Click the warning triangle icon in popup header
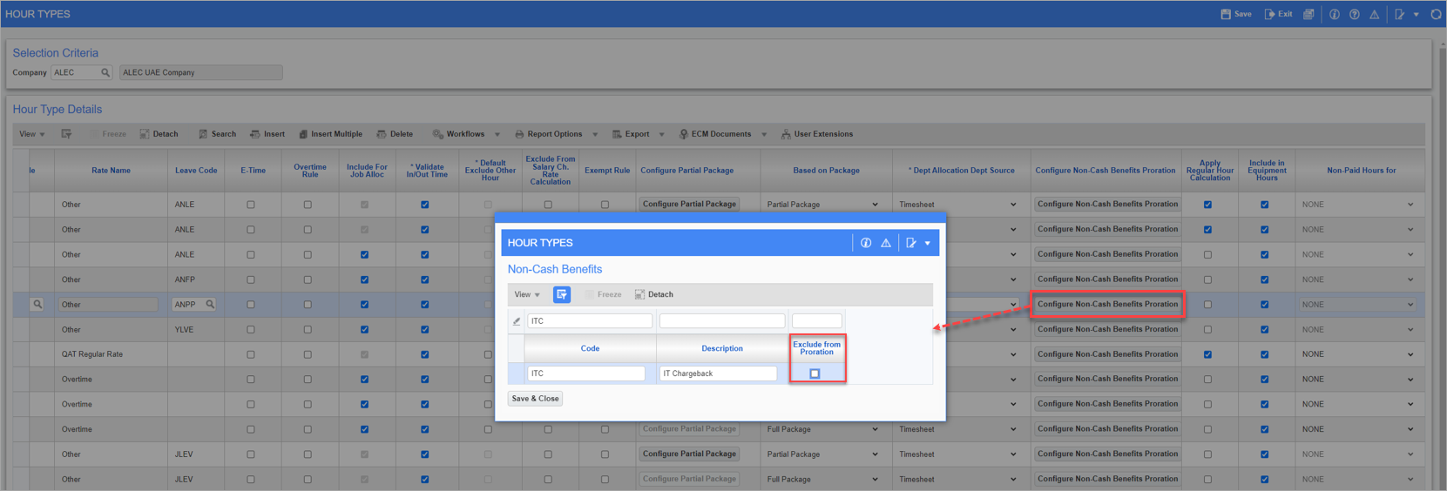Viewport: 1447px width, 491px height. 886,243
